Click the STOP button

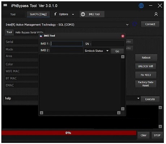pyautogui.click(x=157, y=135)
